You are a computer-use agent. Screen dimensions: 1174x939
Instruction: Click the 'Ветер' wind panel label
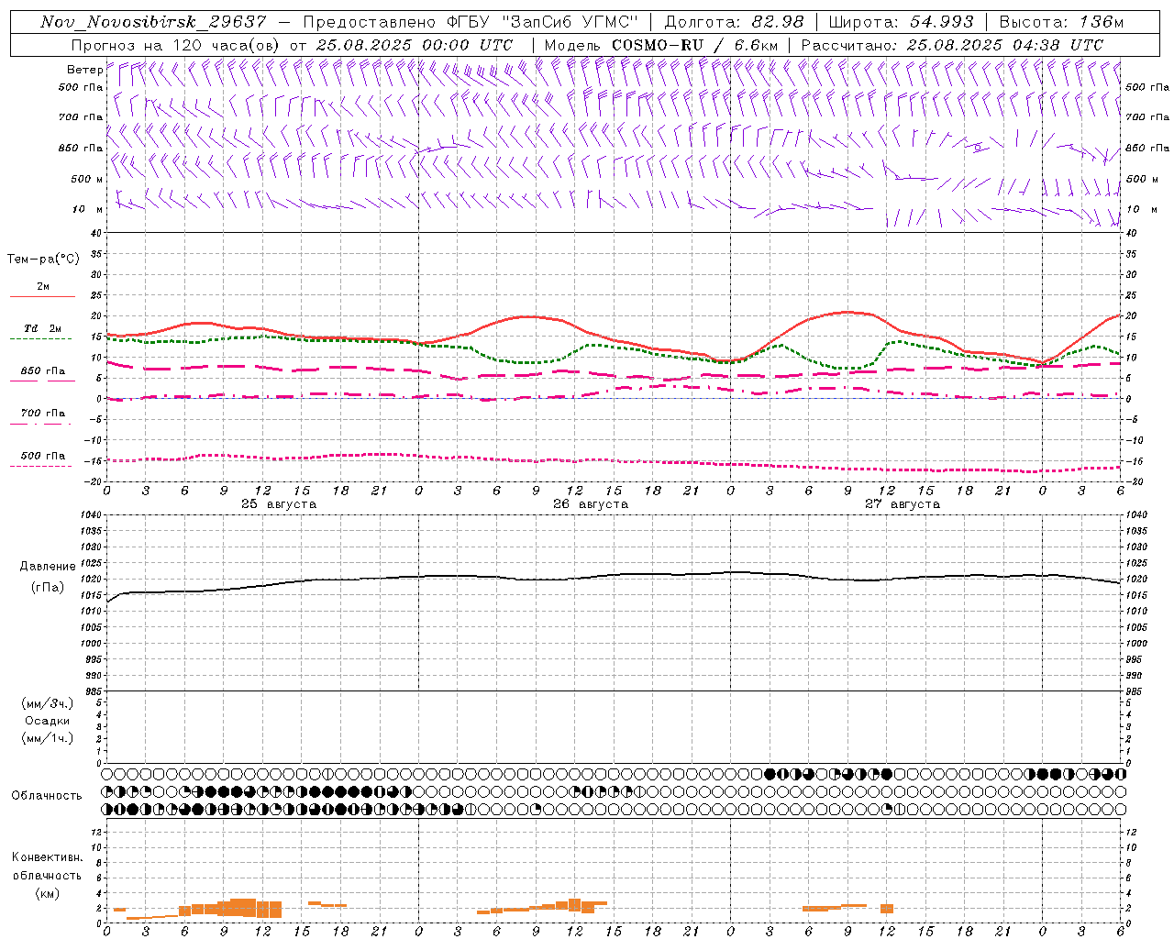point(85,70)
